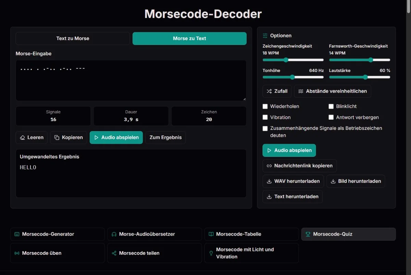
Task: Click the Zeichen count 20
Action: click(x=209, y=120)
